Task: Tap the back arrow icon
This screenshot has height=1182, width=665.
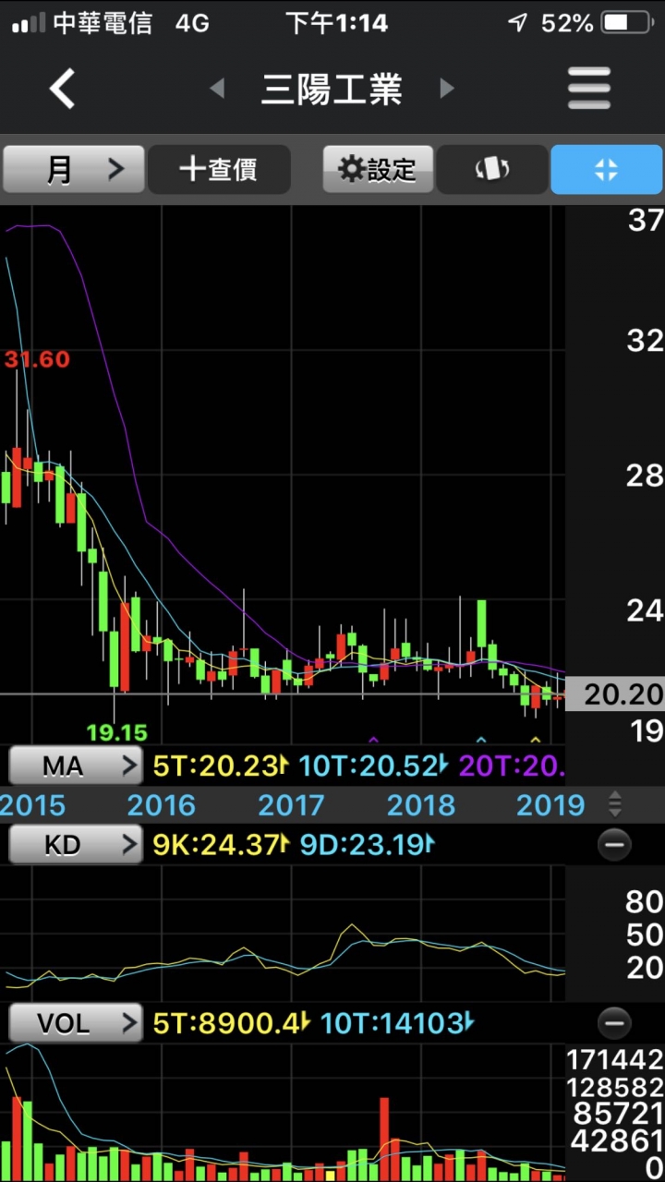Action: (x=62, y=90)
